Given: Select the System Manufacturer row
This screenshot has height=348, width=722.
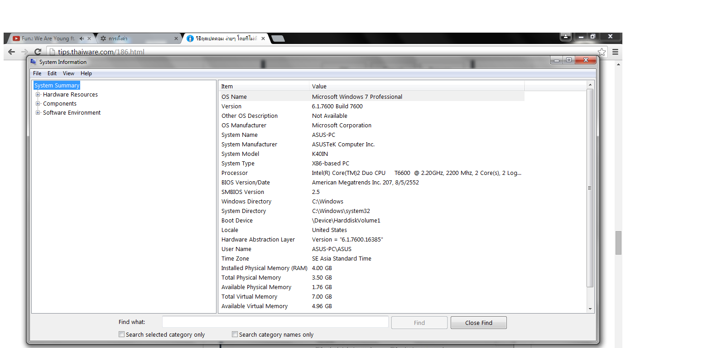Looking at the screenshot, I should 371,144.
